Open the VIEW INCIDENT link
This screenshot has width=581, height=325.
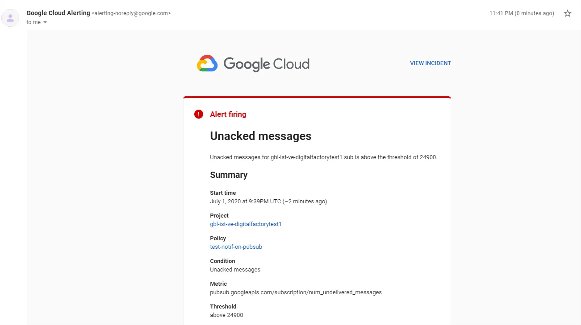(430, 63)
